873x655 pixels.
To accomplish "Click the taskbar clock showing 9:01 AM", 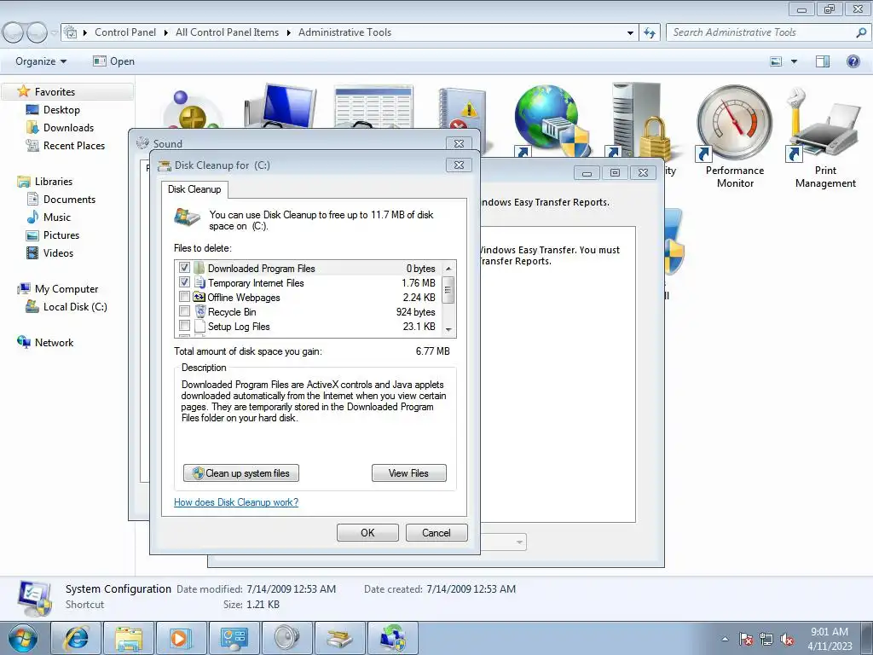I will point(830,638).
